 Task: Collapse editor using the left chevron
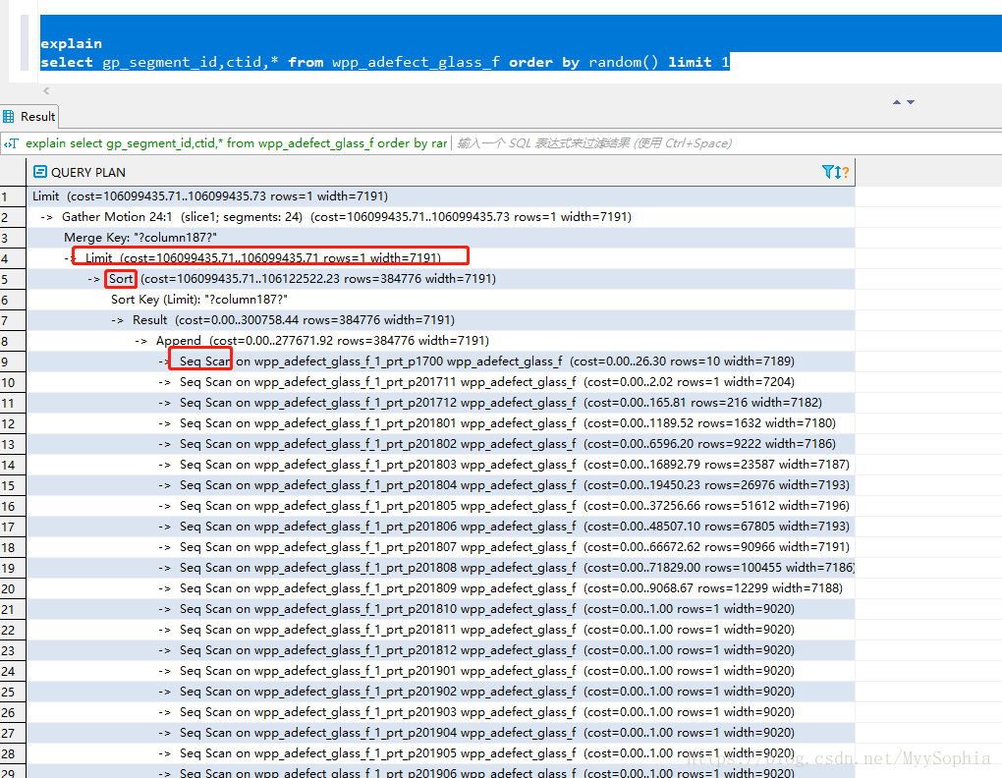[46, 90]
